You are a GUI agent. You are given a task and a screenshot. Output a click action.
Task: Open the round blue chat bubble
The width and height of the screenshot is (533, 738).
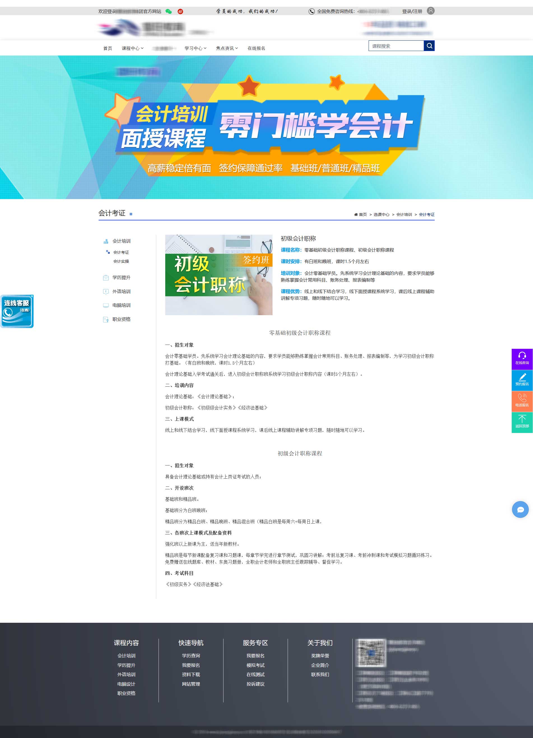point(520,509)
